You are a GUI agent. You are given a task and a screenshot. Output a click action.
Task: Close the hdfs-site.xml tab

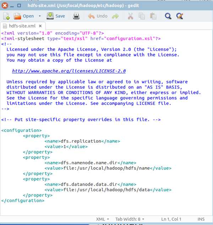click(x=40, y=26)
